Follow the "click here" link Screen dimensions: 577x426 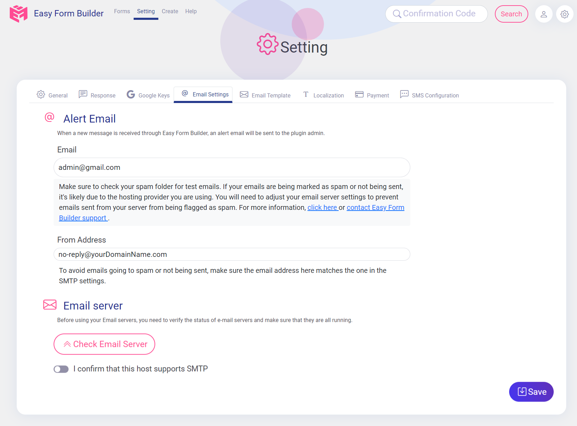point(322,208)
